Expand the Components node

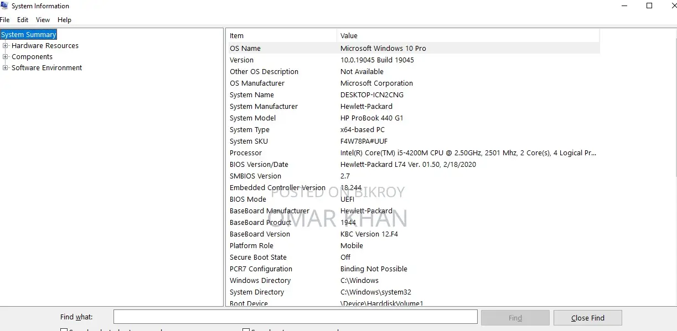click(6, 57)
